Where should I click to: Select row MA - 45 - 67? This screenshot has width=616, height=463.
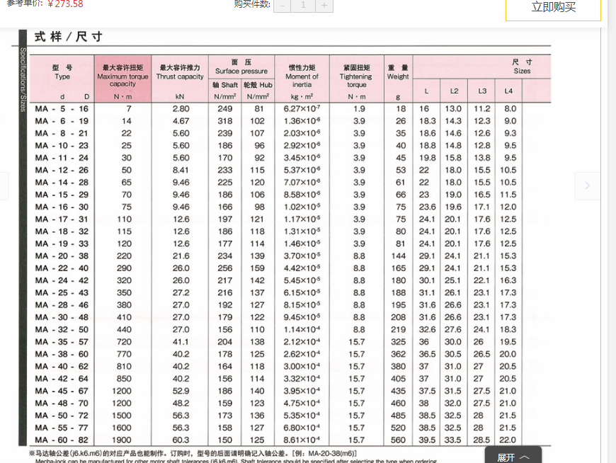point(290,391)
